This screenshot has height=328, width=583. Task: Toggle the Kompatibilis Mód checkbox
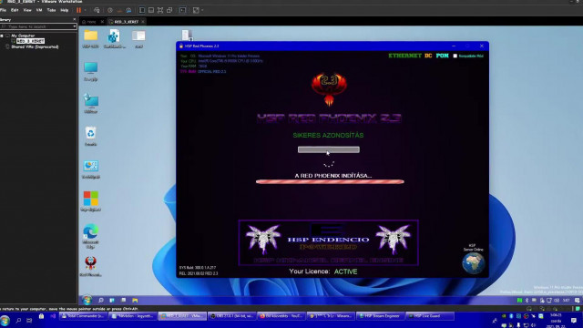(455, 56)
